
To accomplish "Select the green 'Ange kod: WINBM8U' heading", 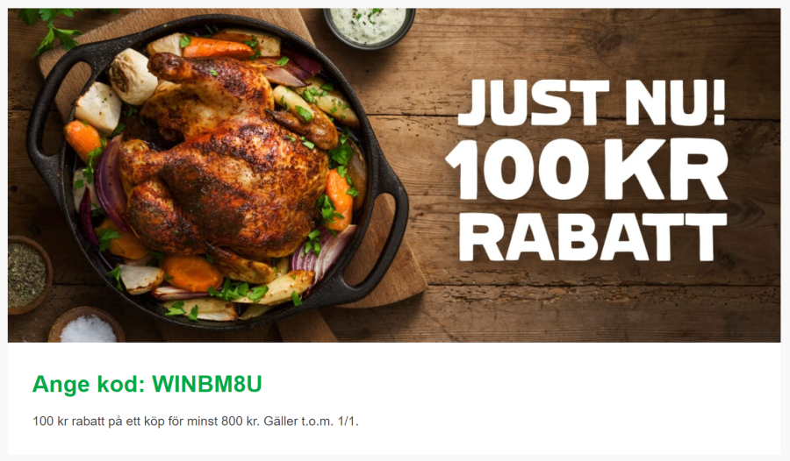I will point(147,385).
